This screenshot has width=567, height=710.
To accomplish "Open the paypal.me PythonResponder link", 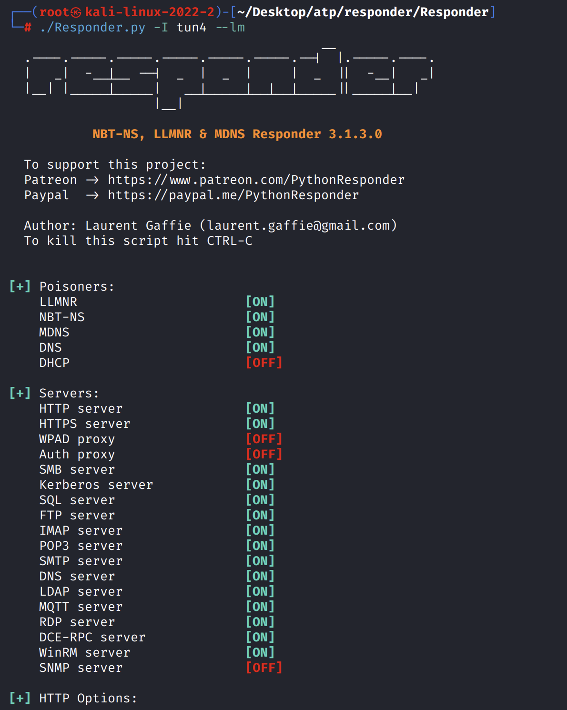I will pyautogui.click(x=233, y=195).
